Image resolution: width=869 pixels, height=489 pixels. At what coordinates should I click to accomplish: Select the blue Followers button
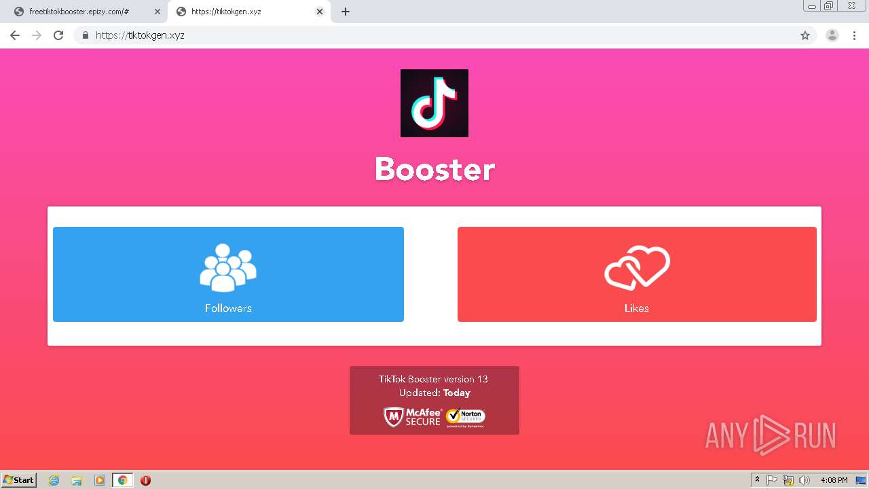pyautogui.click(x=228, y=274)
